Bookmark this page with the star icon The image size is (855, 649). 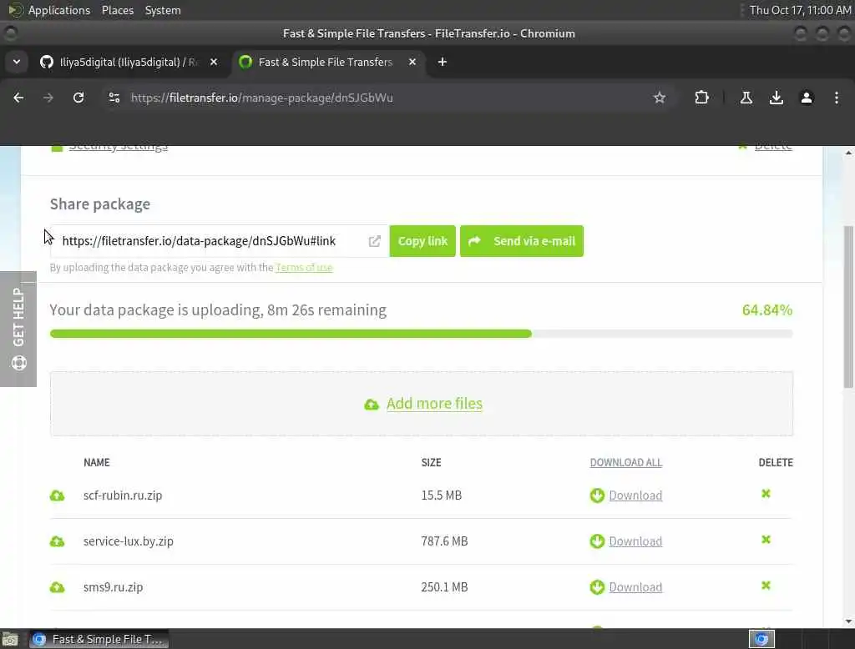(660, 98)
